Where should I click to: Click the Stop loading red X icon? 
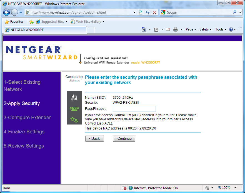click(x=154, y=12)
